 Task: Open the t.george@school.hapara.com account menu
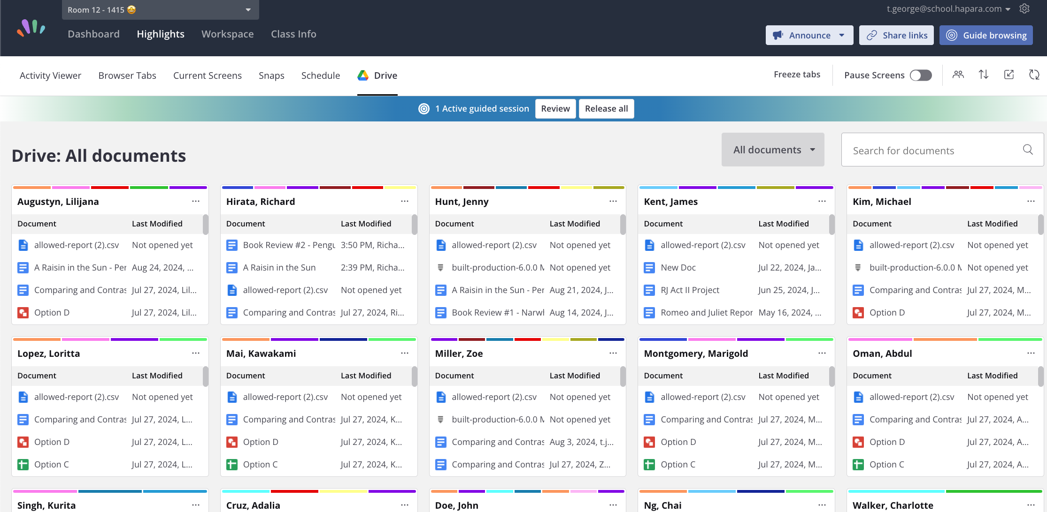[948, 9]
